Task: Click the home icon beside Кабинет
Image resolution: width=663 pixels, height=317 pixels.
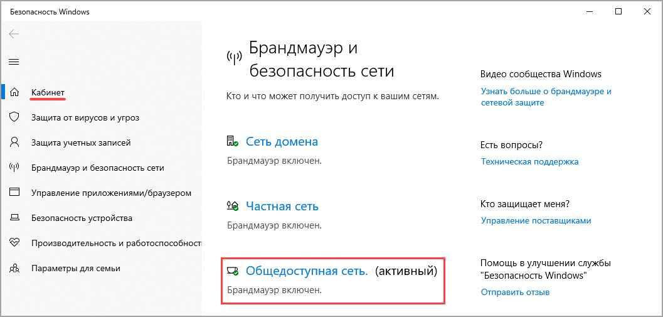Action: click(x=14, y=92)
